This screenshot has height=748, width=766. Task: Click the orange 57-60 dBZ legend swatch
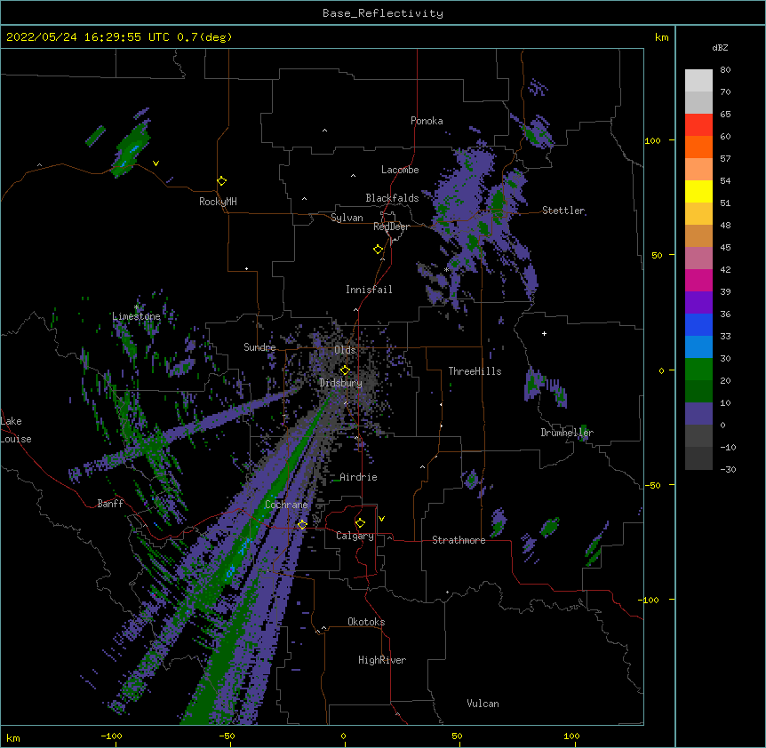pyautogui.click(x=698, y=147)
